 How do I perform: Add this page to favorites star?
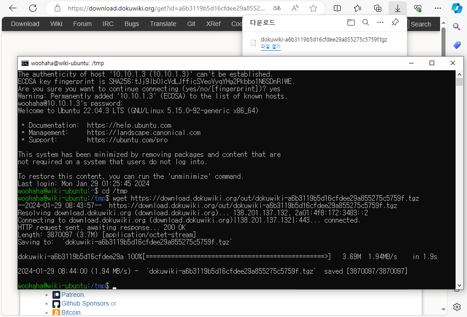313,8
